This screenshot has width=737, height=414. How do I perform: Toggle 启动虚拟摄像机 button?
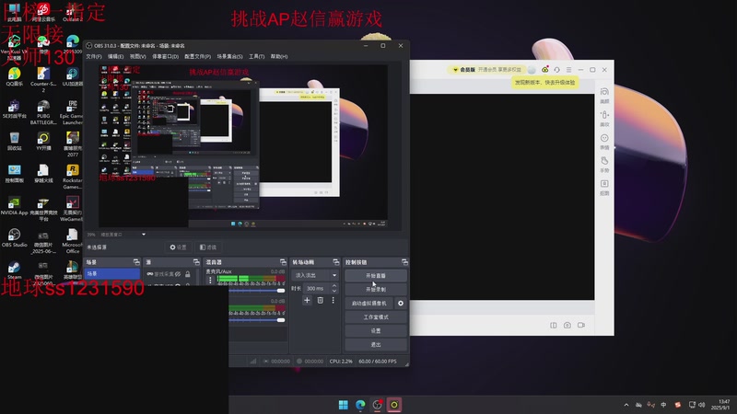(369, 304)
